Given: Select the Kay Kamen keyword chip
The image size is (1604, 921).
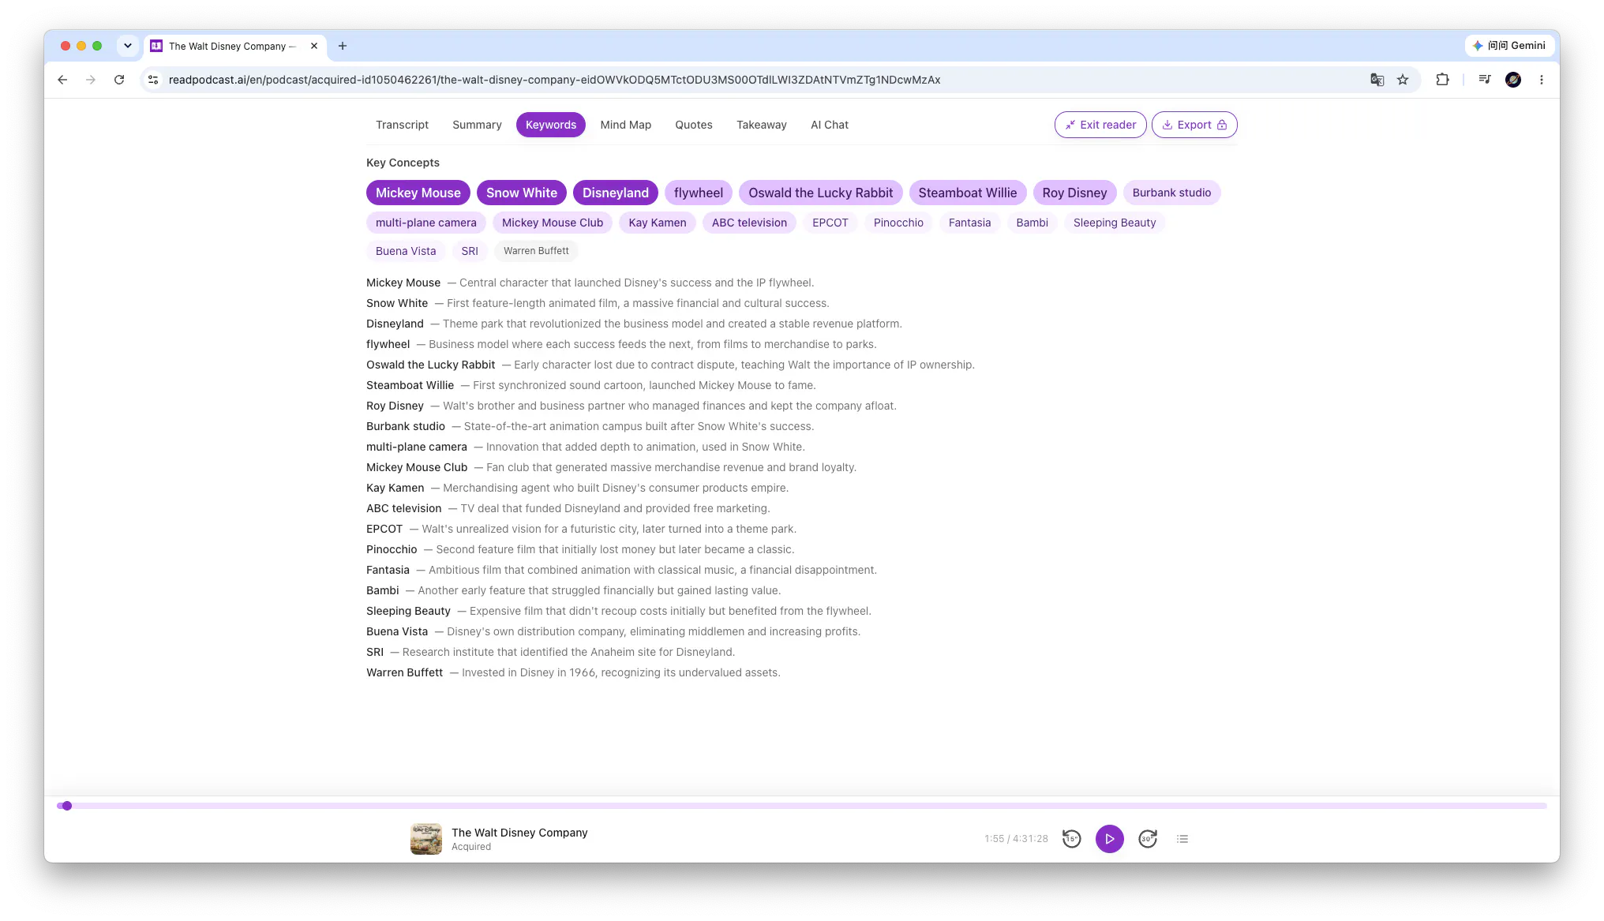Looking at the screenshot, I should (658, 223).
